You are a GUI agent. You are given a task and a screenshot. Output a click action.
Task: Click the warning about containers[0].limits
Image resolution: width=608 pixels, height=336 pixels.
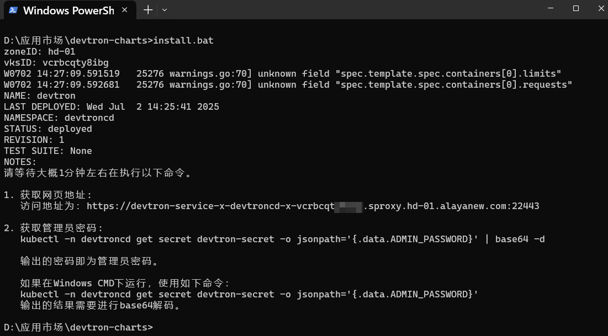[282, 73]
